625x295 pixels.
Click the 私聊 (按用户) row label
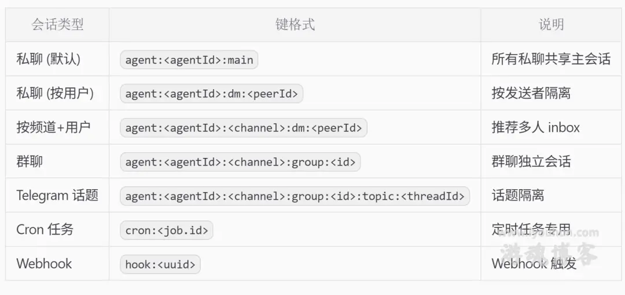55,94
